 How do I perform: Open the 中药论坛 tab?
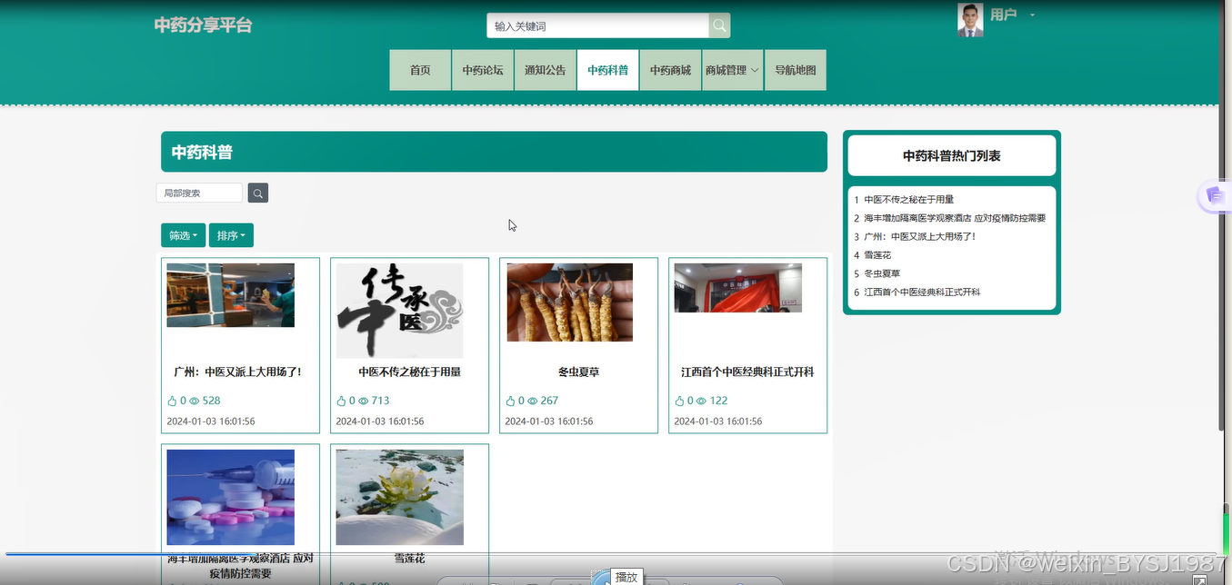[483, 70]
